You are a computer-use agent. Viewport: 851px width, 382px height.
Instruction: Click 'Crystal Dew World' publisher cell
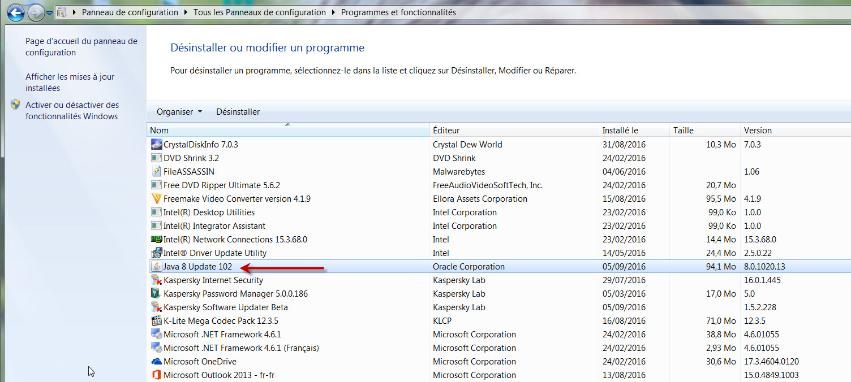(467, 145)
